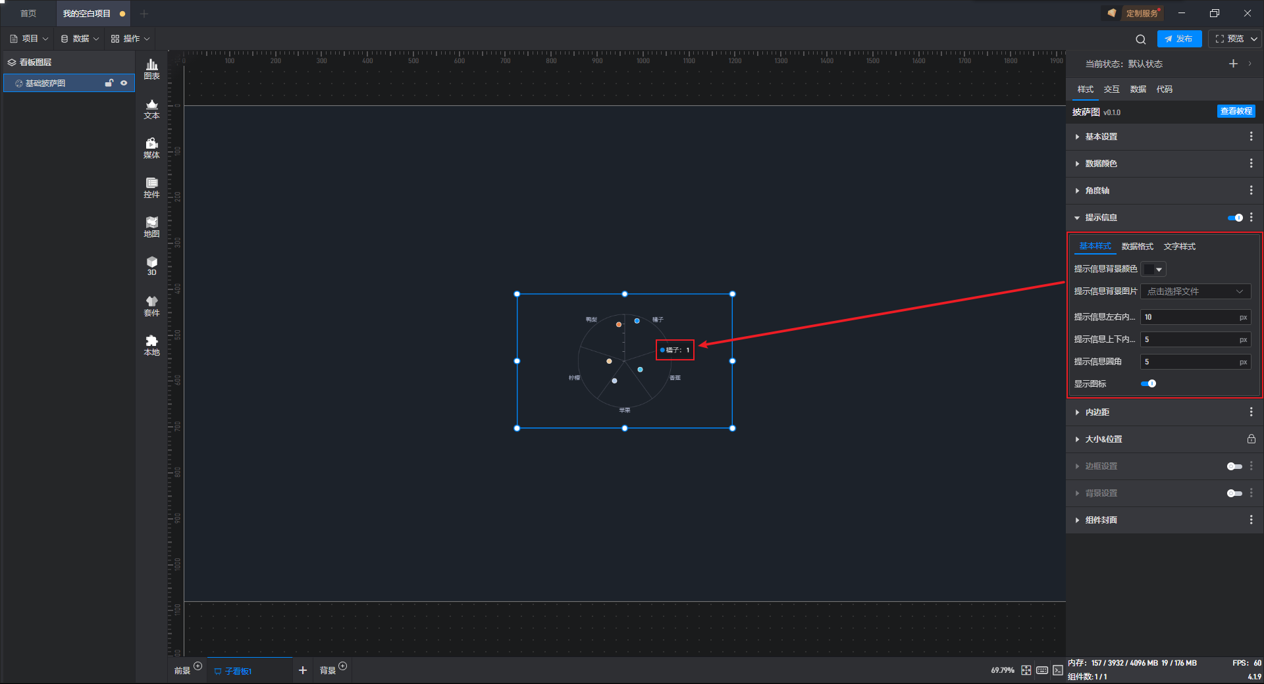Screen dimensions: 1264x684
Task: Open the 文本 text components panel
Action: [151, 109]
